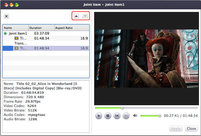Click the Duration 01:48:34.859 info line
This screenshot has width=201, height=136.
(x=24, y=92)
